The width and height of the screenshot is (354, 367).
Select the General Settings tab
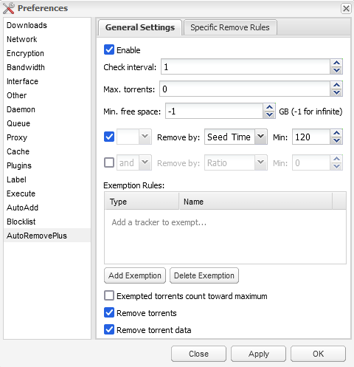point(140,27)
